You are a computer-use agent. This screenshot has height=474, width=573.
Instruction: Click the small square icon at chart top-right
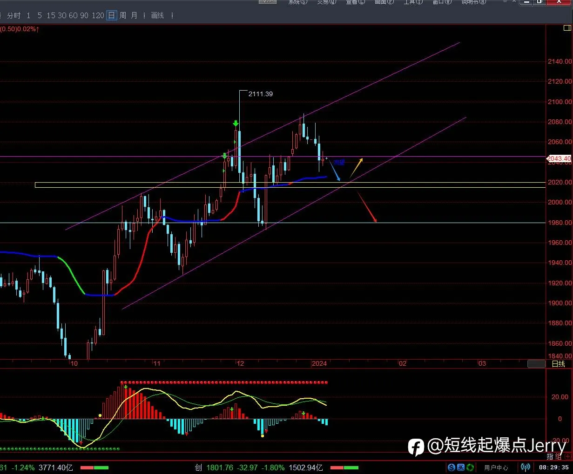coord(567,28)
